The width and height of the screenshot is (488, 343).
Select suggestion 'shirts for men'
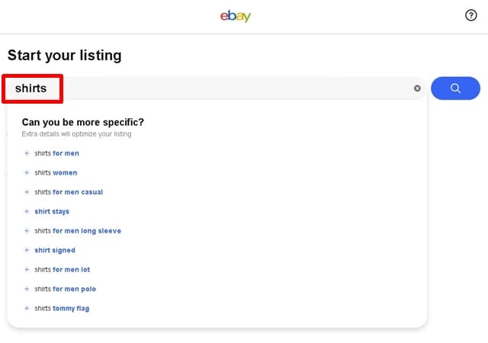[57, 153]
